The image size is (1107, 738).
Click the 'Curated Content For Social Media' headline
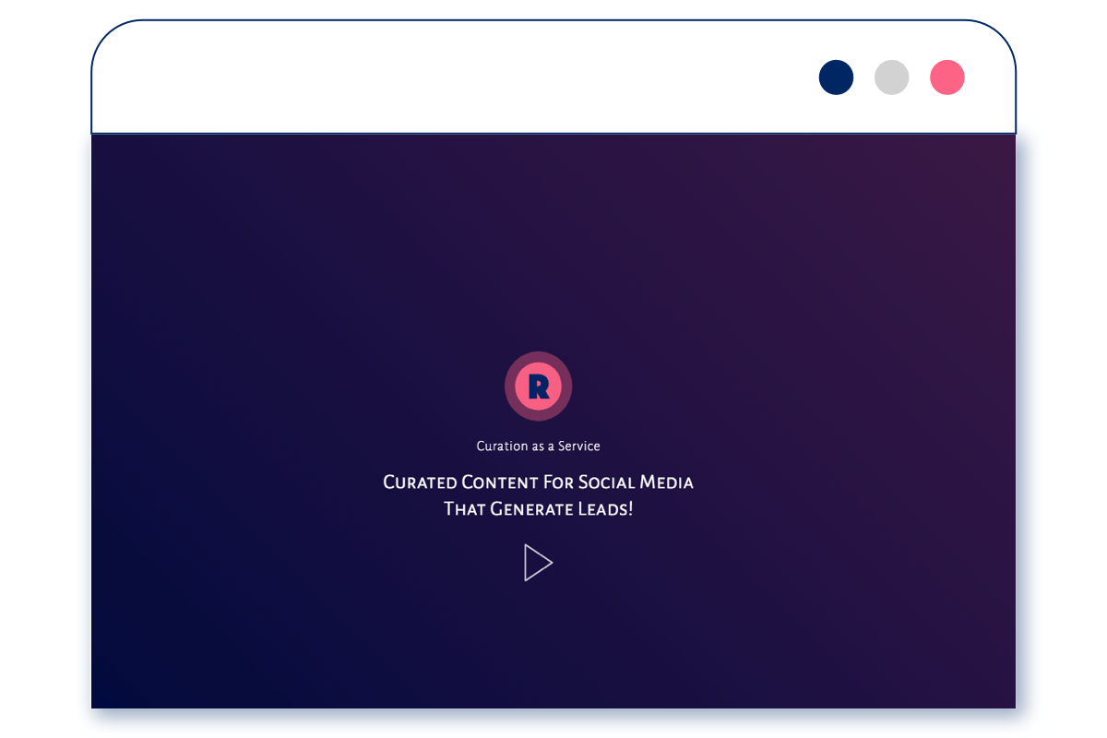pyautogui.click(x=539, y=482)
